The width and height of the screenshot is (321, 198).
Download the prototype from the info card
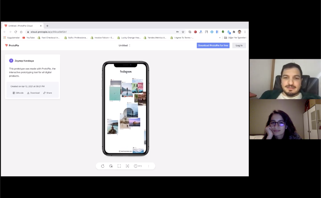click(x=33, y=93)
